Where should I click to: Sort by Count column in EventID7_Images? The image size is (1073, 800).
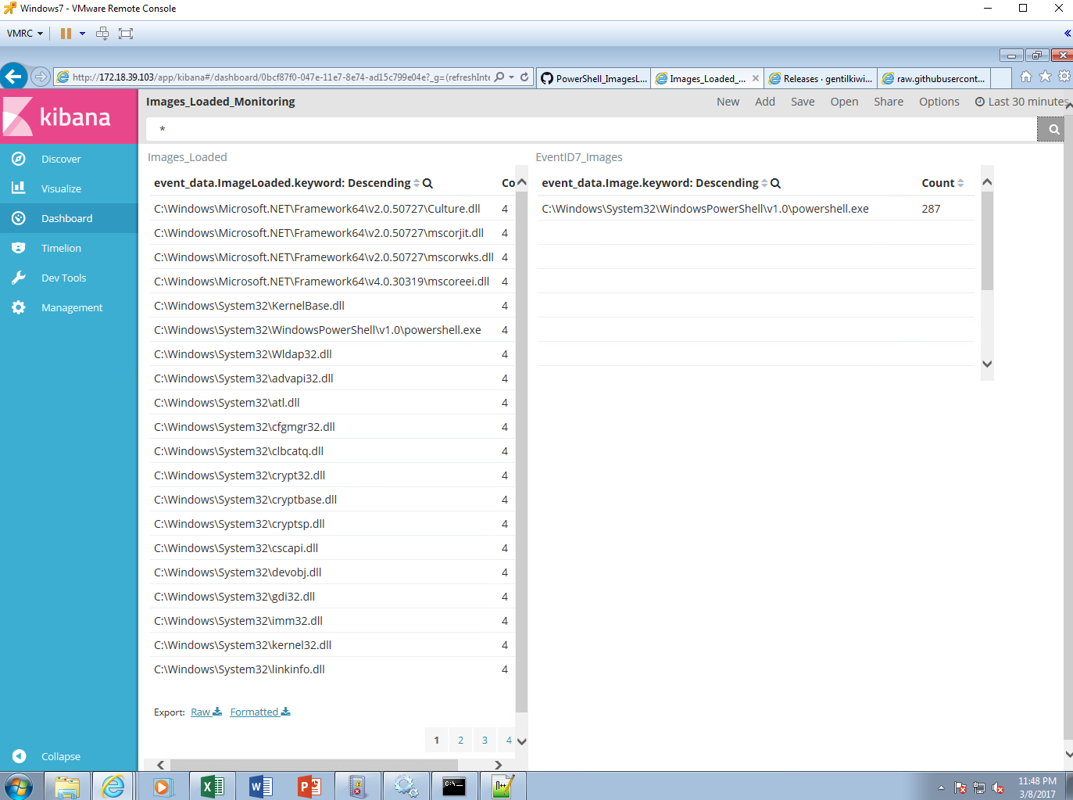(x=960, y=183)
